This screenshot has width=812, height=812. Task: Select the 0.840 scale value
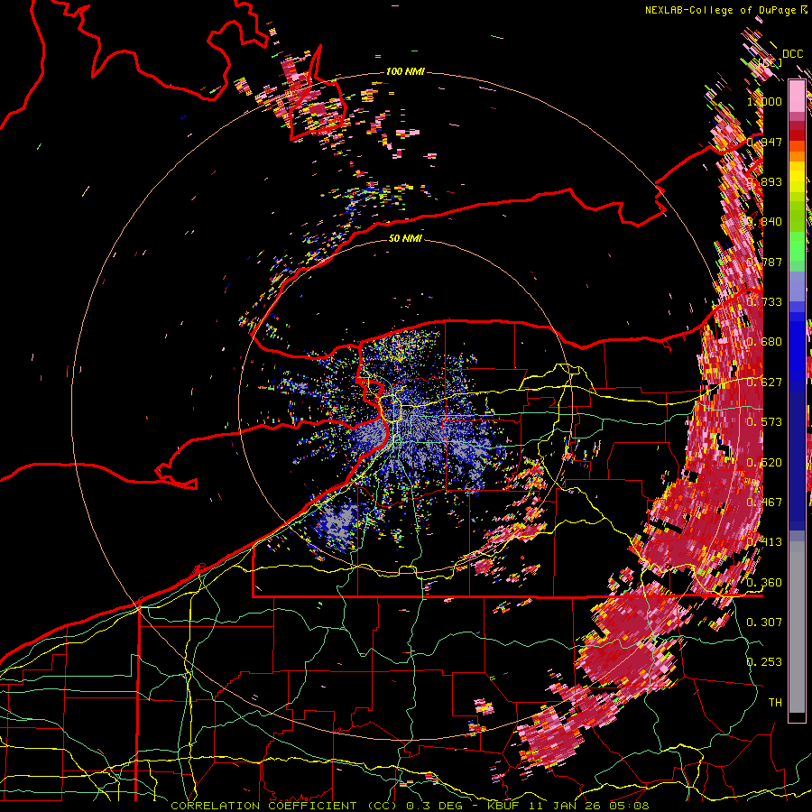tap(764, 222)
